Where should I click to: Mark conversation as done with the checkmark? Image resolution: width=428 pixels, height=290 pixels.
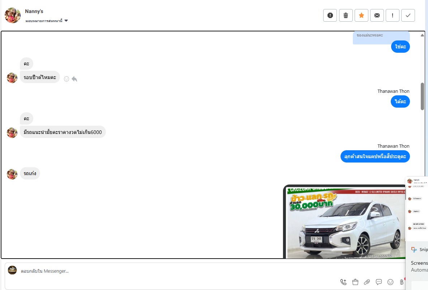pos(408,15)
